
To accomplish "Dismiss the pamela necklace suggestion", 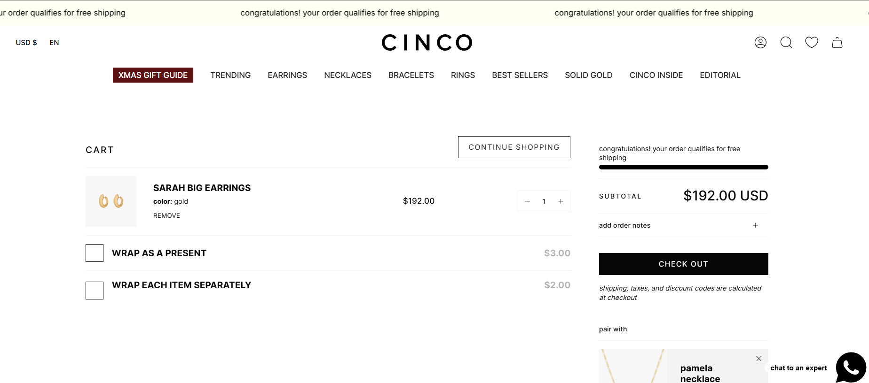I will pyautogui.click(x=758, y=359).
